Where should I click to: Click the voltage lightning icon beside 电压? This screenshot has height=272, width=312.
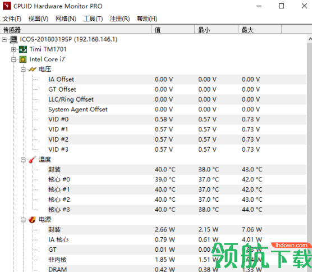pos(32,69)
